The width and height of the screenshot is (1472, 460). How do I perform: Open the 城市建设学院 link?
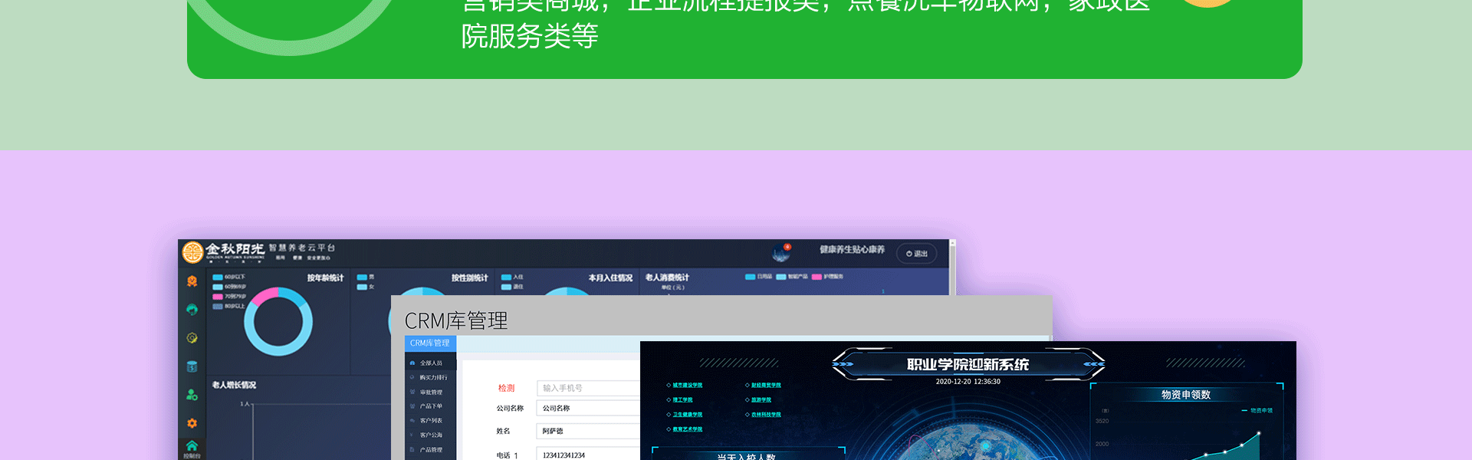click(687, 386)
